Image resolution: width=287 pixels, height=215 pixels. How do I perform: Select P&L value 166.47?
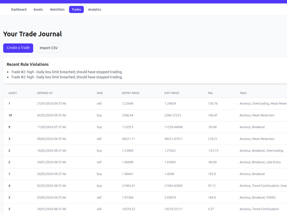(213, 115)
